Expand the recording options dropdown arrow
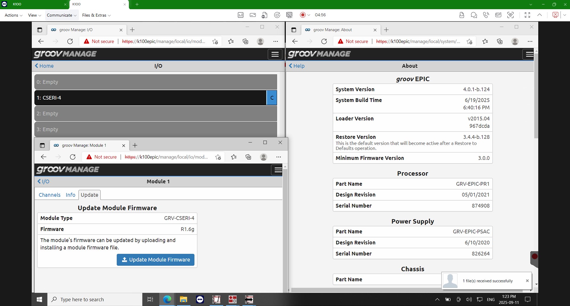The width and height of the screenshot is (570, 306). tap(309, 15)
